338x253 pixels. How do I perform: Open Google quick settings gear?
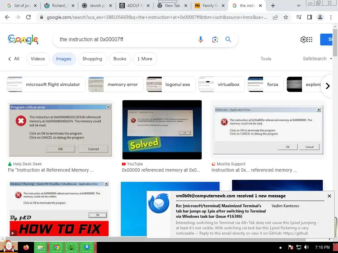pyautogui.click(x=303, y=40)
